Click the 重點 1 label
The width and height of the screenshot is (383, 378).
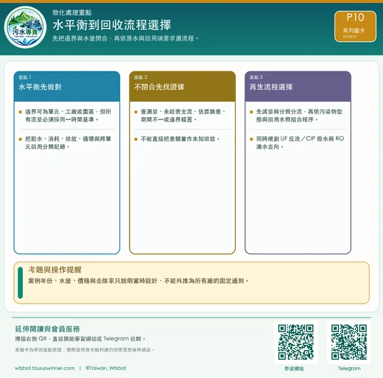[x=25, y=77]
